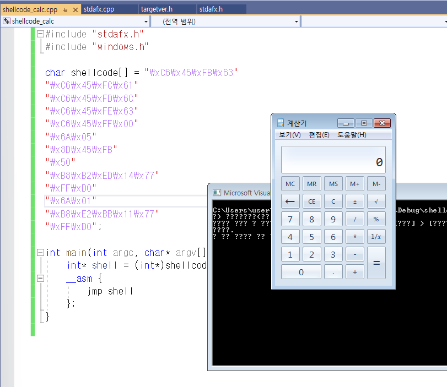
Task: Click the "\x50" code line
Action: tap(60, 162)
